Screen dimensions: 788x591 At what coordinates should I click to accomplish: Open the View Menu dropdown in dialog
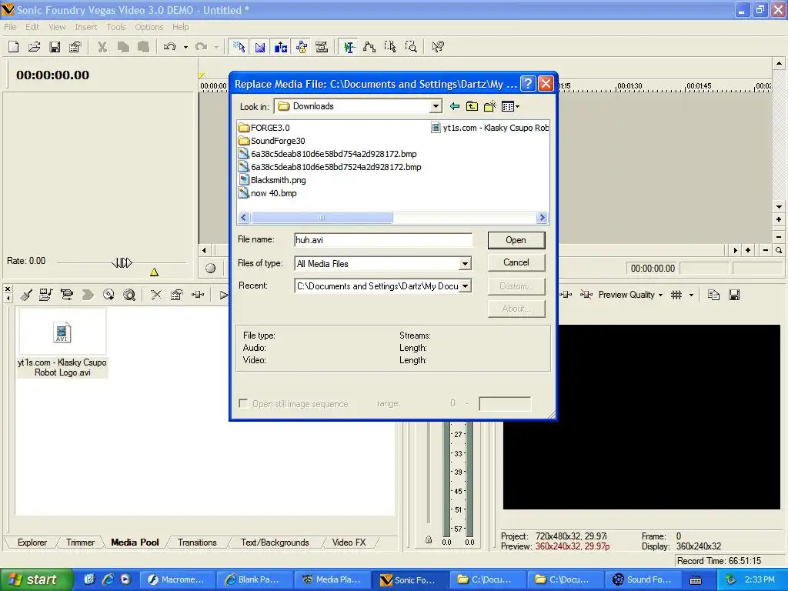click(511, 106)
